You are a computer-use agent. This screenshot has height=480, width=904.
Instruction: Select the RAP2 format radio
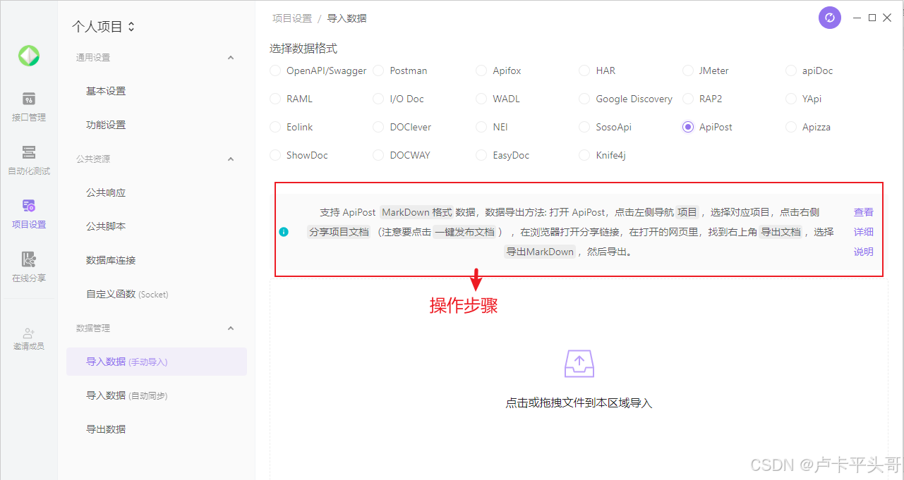tap(688, 99)
